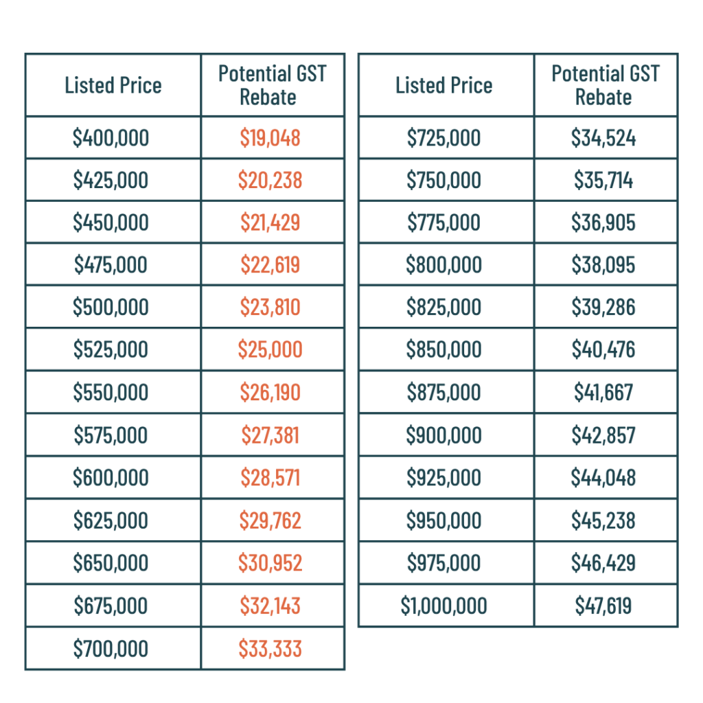Image resolution: width=703 pixels, height=703 pixels.
Task: Click the right table's Potential GST Rebate header
Action: [x=606, y=85]
